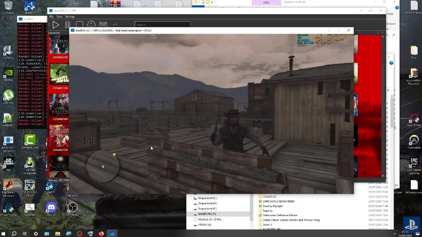422x237 pixels.
Task: Click the taskbar Search magnifier icon
Action: coord(14,234)
